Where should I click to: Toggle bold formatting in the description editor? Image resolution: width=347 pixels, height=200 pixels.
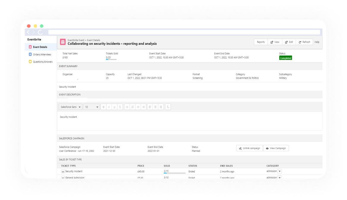(103, 107)
